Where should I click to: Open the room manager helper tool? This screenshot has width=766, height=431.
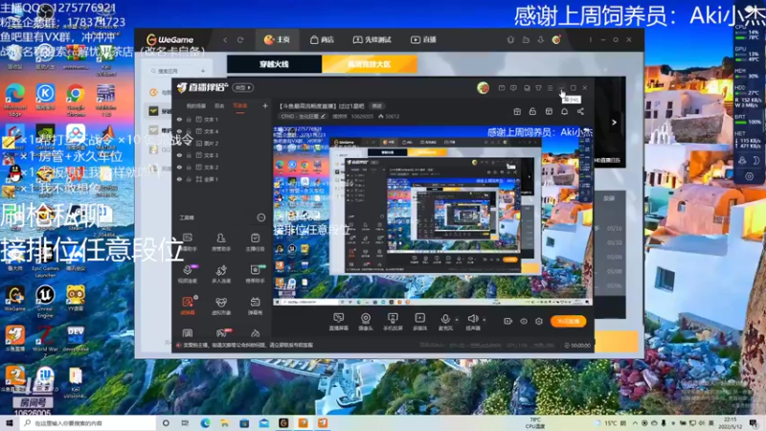point(221,242)
